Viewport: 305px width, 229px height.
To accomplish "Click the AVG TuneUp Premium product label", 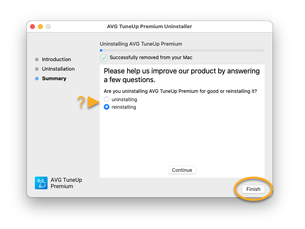I will pos(66,183).
